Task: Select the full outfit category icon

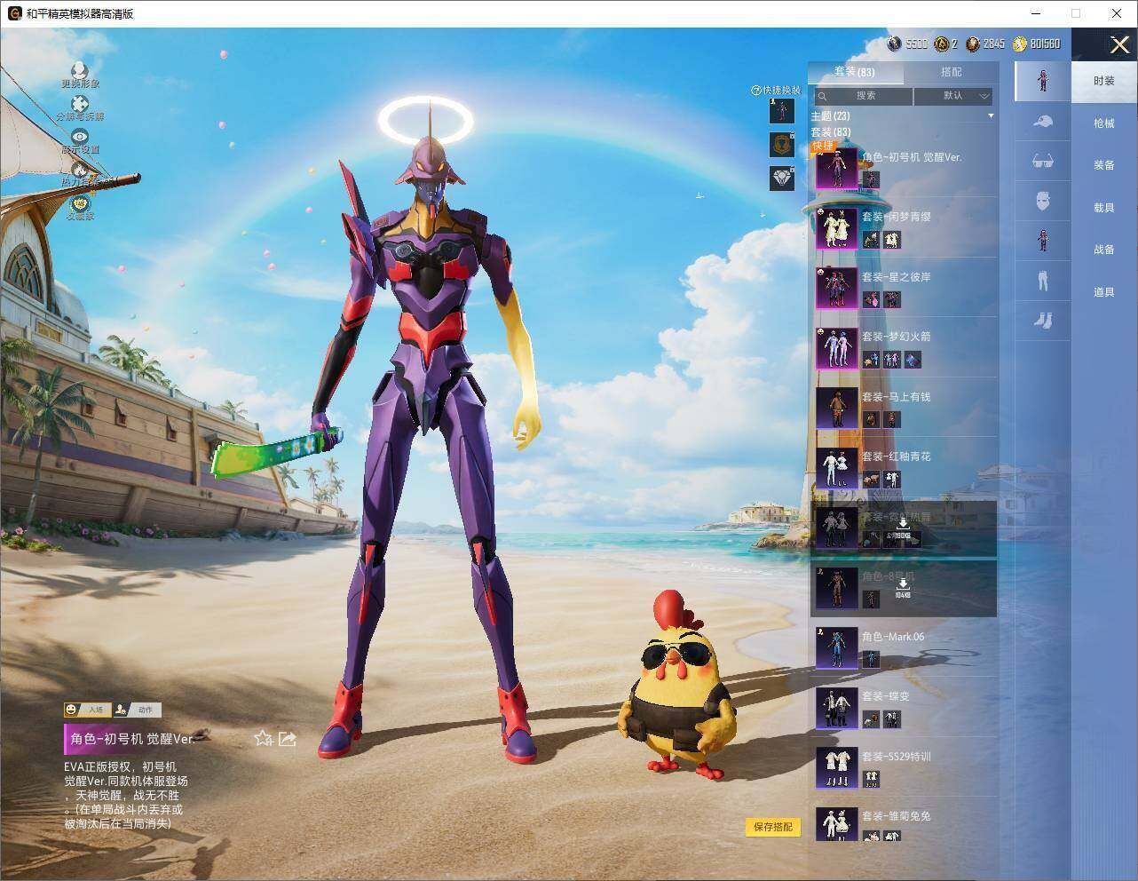Action: coord(1043,80)
